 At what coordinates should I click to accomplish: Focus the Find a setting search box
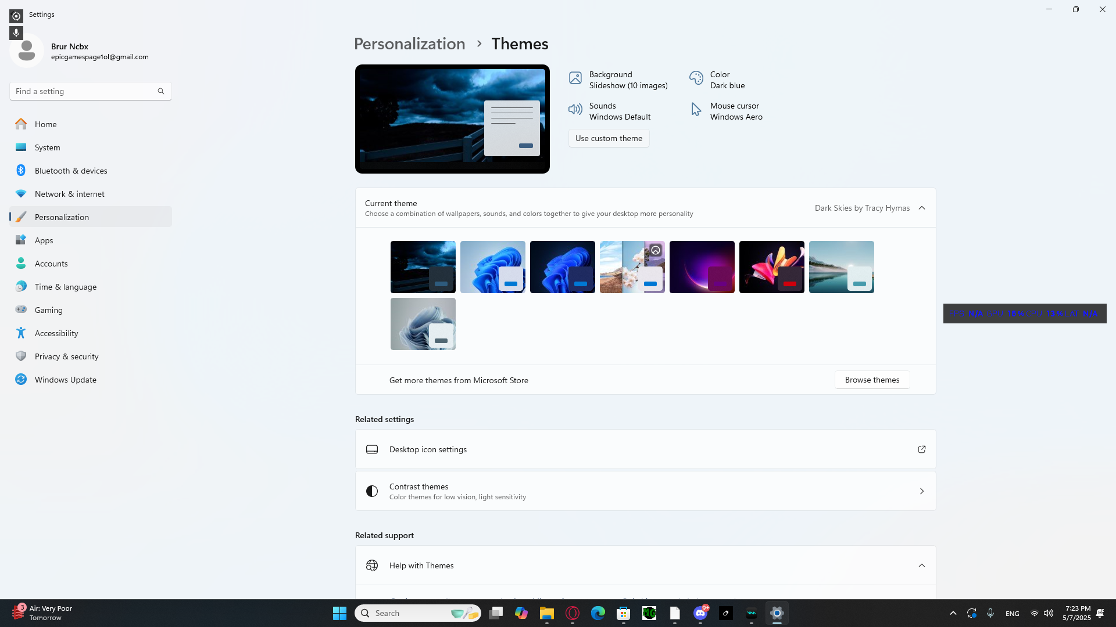pos(84,91)
